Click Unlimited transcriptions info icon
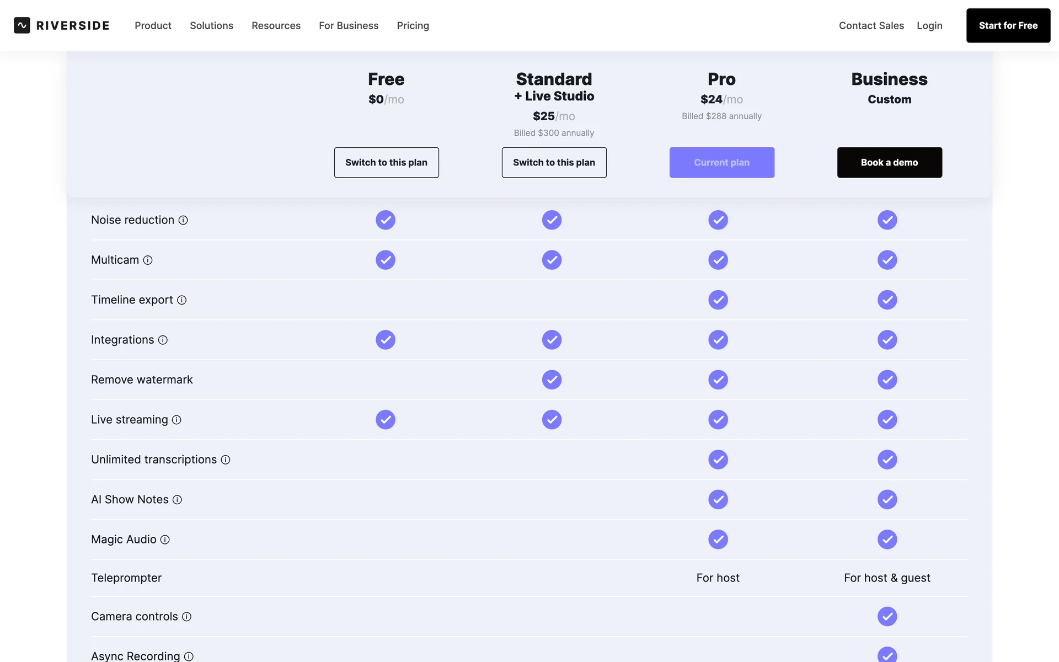 [226, 460]
